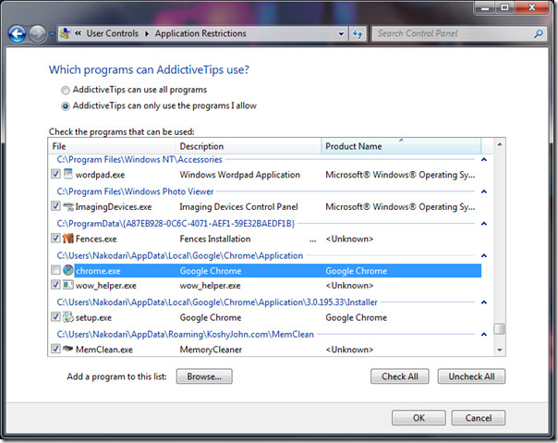This screenshot has height=443, width=558.
Task: Select the ImagingDevices.exe file name
Action: pos(114,207)
